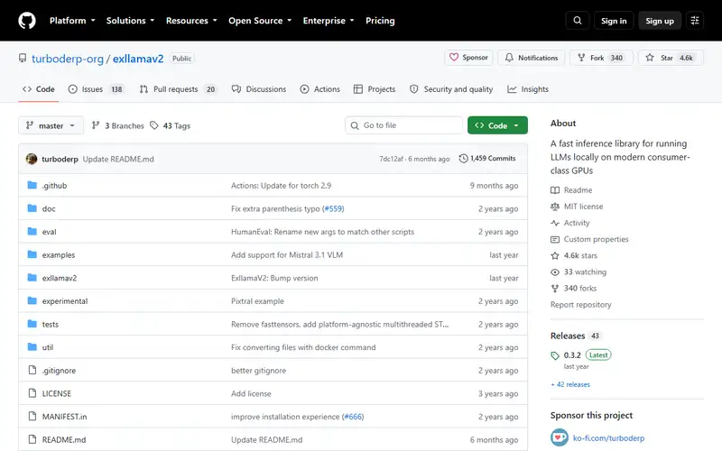
Task: Click the Notifications bell icon
Action: coord(509,58)
